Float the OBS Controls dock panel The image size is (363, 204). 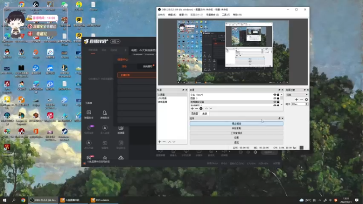coord(279,118)
